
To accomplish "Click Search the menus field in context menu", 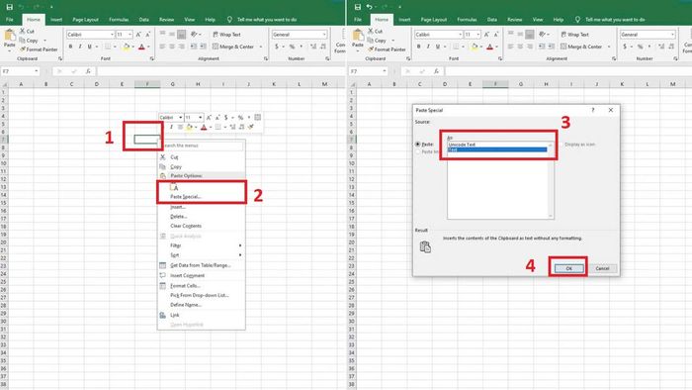I will click(x=202, y=146).
